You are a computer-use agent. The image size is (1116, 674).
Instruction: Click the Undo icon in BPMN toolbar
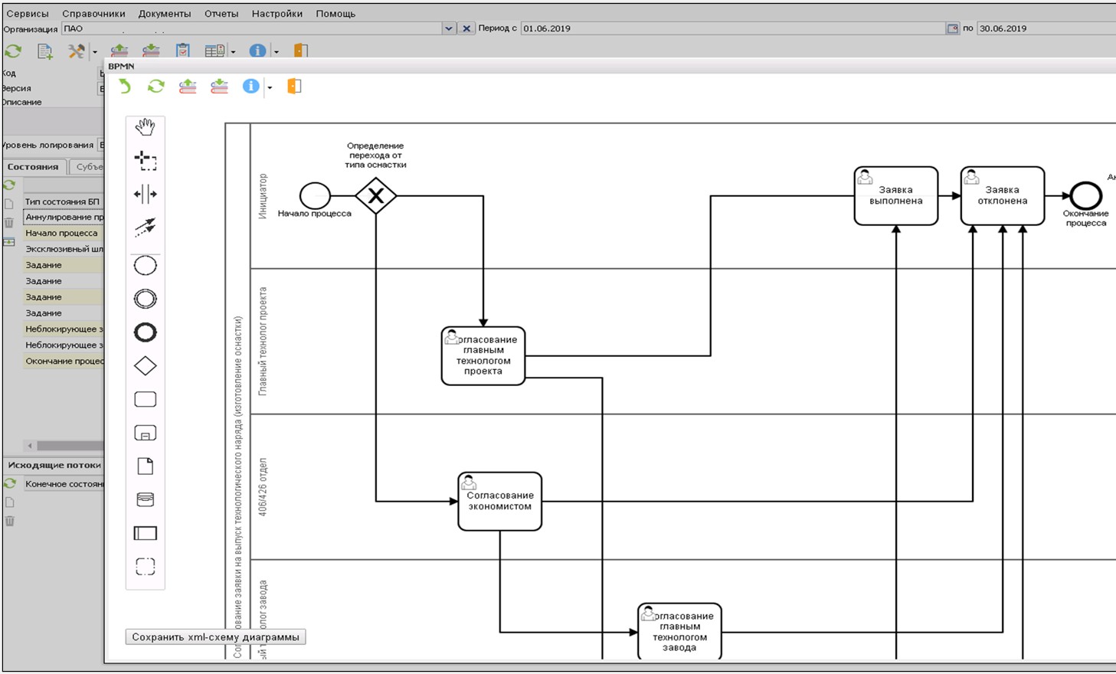tap(125, 86)
